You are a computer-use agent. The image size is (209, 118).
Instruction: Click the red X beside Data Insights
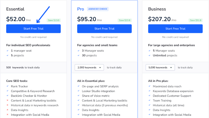(7, 110)
